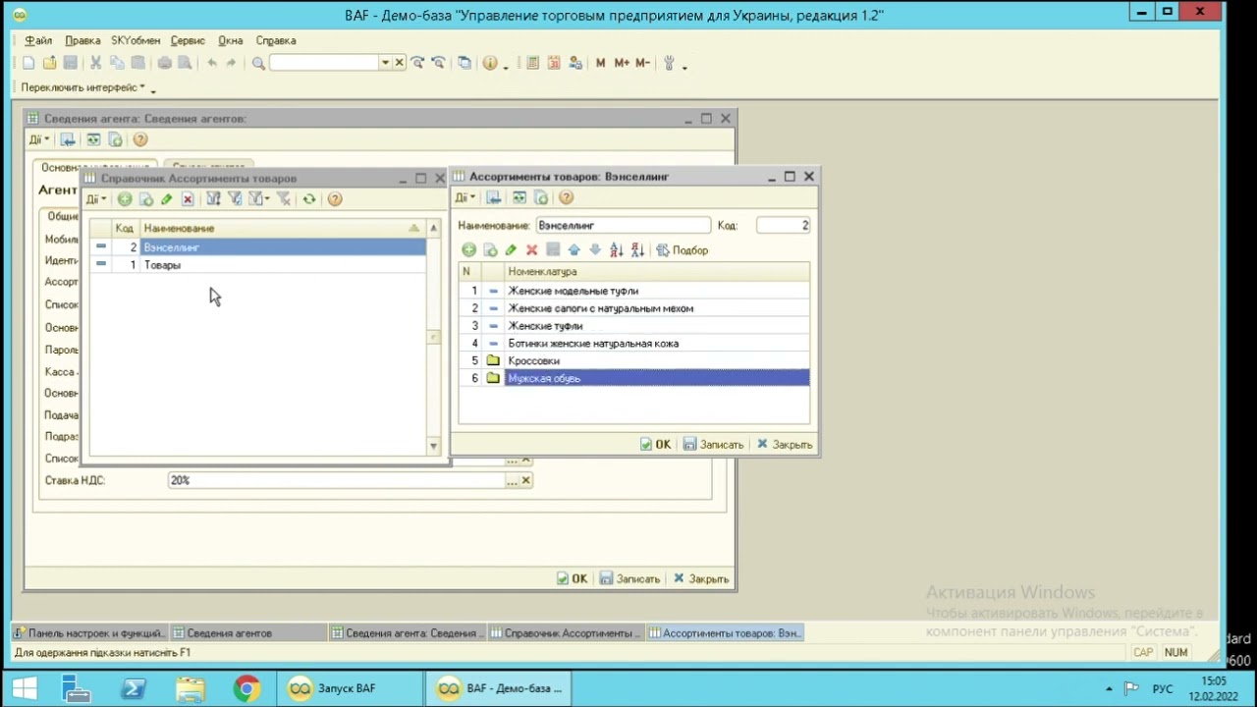Click the copy-add icon in Справочник Ассортименты toolbar
The image size is (1257, 707).
pyautogui.click(x=145, y=199)
